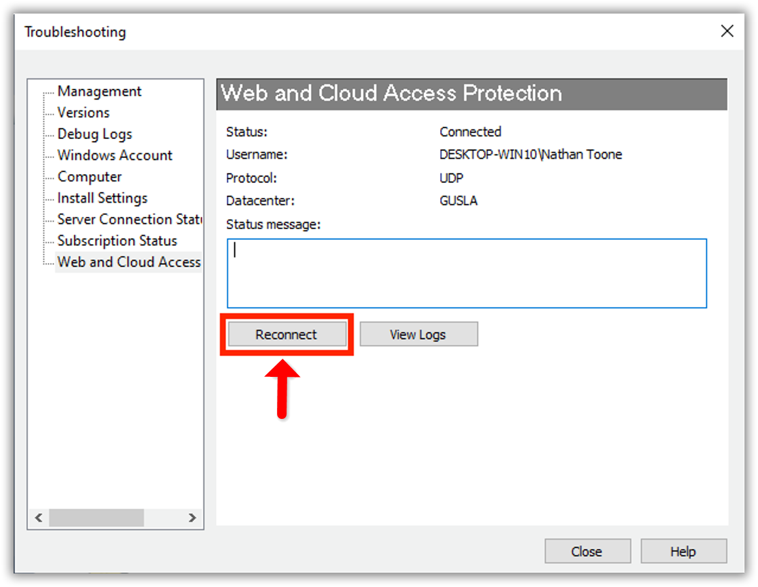The image size is (758, 587).
Task: Open View Logs
Action: [x=418, y=334]
